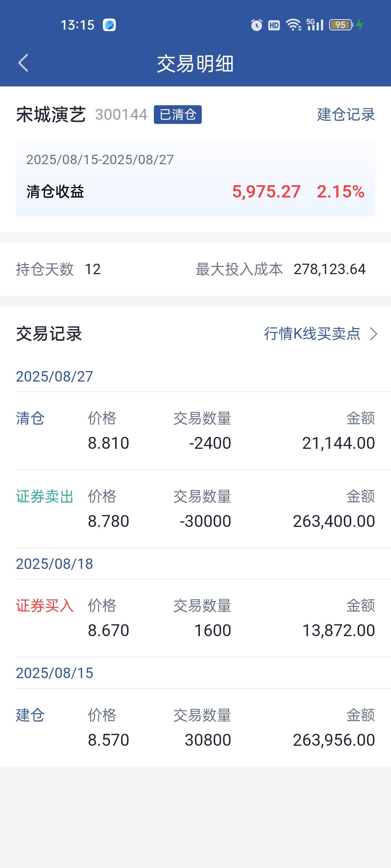This screenshot has width=391, height=868.
Task: Expand the chevron beside 行情K线买卖点
Action: click(x=374, y=334)
